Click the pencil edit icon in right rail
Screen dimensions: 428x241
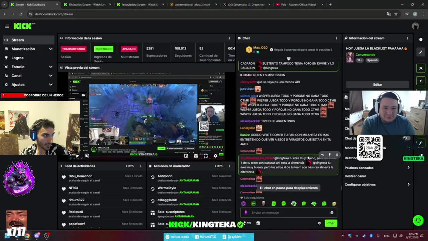(x=421, y=52)
